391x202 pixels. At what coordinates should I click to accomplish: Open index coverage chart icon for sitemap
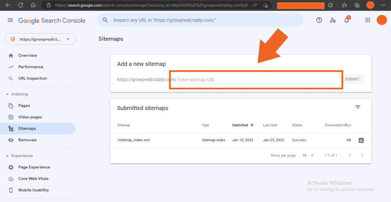[x=361, y=141]
